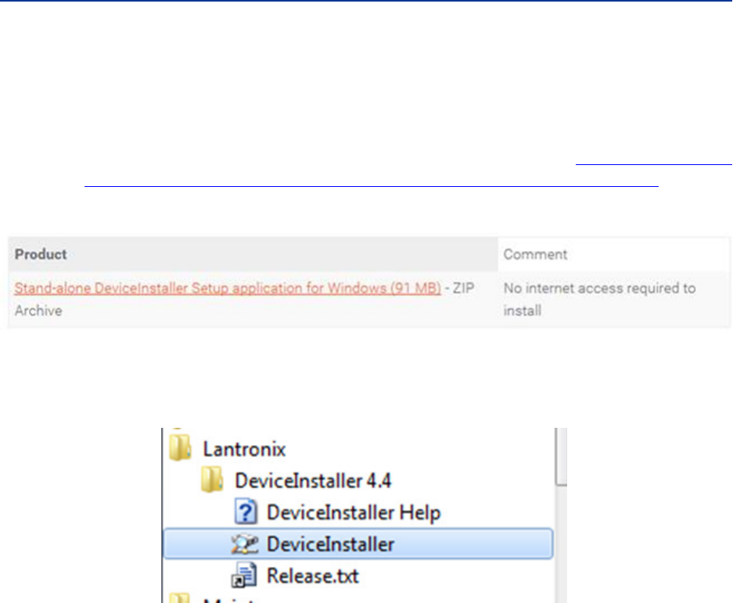Select the Lantronix folder icon
The height and width of the screenshot is (603, 733).
181,447
